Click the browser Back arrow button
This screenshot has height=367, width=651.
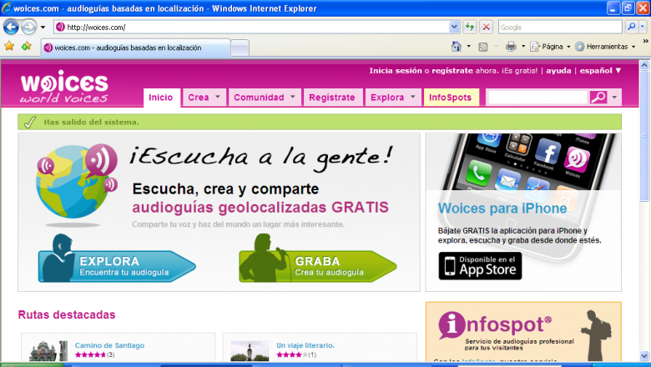[11, 28]
